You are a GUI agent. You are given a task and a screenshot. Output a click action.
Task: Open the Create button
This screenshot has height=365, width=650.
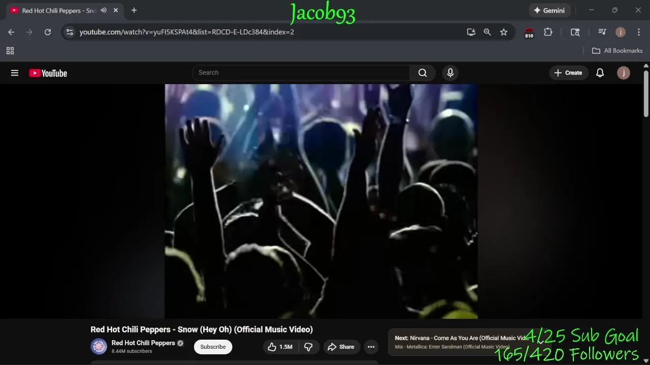point(568,73)
